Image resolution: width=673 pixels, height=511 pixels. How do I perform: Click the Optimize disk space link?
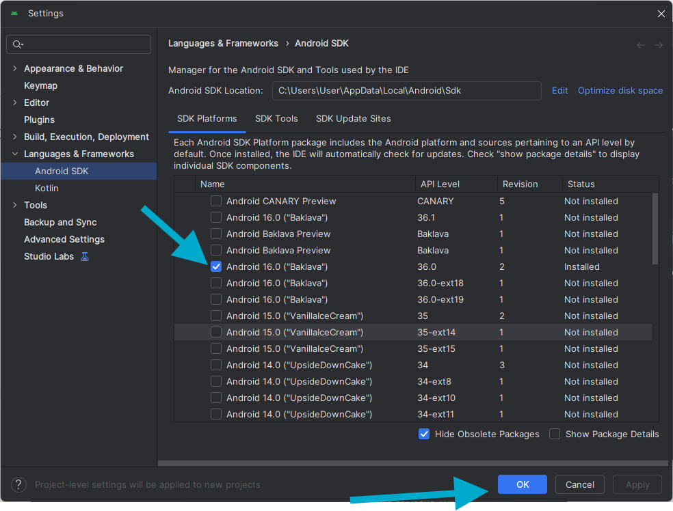click(x=620, y=90)
